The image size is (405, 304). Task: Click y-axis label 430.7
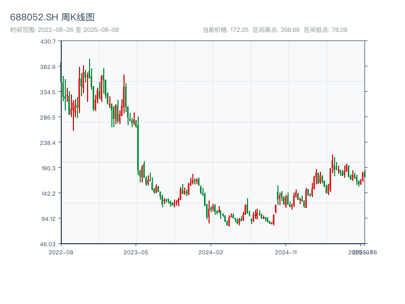pyautogui.click(x=48, y=42)
